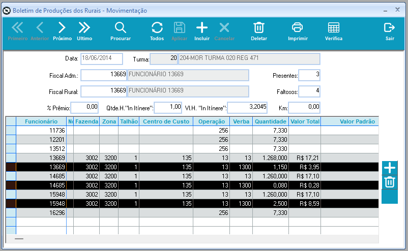Viewport: 408px width, 251px height.
Task: Click value R$ 3,95 cell
Action: click(x=305, y=167)
